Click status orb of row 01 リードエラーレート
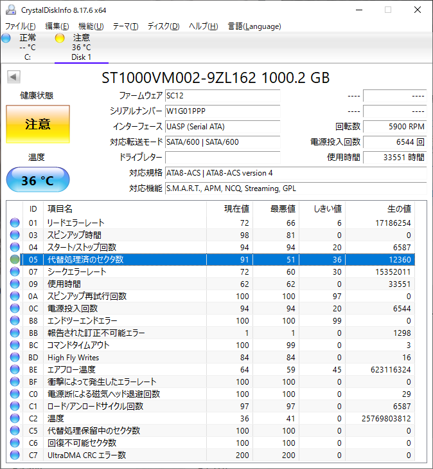Screen dimensions: 433x469 tap(15, 223)
